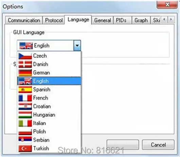Open the Graph tab
The image size is (180, 157).
tap(141, 20)
